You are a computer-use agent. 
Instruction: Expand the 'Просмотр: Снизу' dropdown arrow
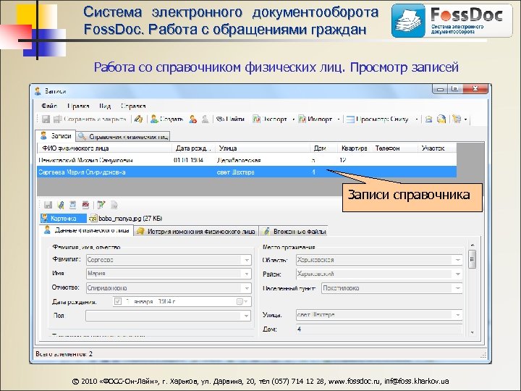(417, 119)
